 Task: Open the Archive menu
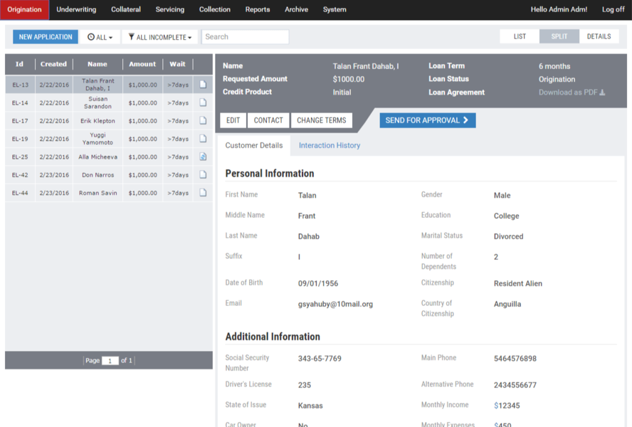[296, 9]
